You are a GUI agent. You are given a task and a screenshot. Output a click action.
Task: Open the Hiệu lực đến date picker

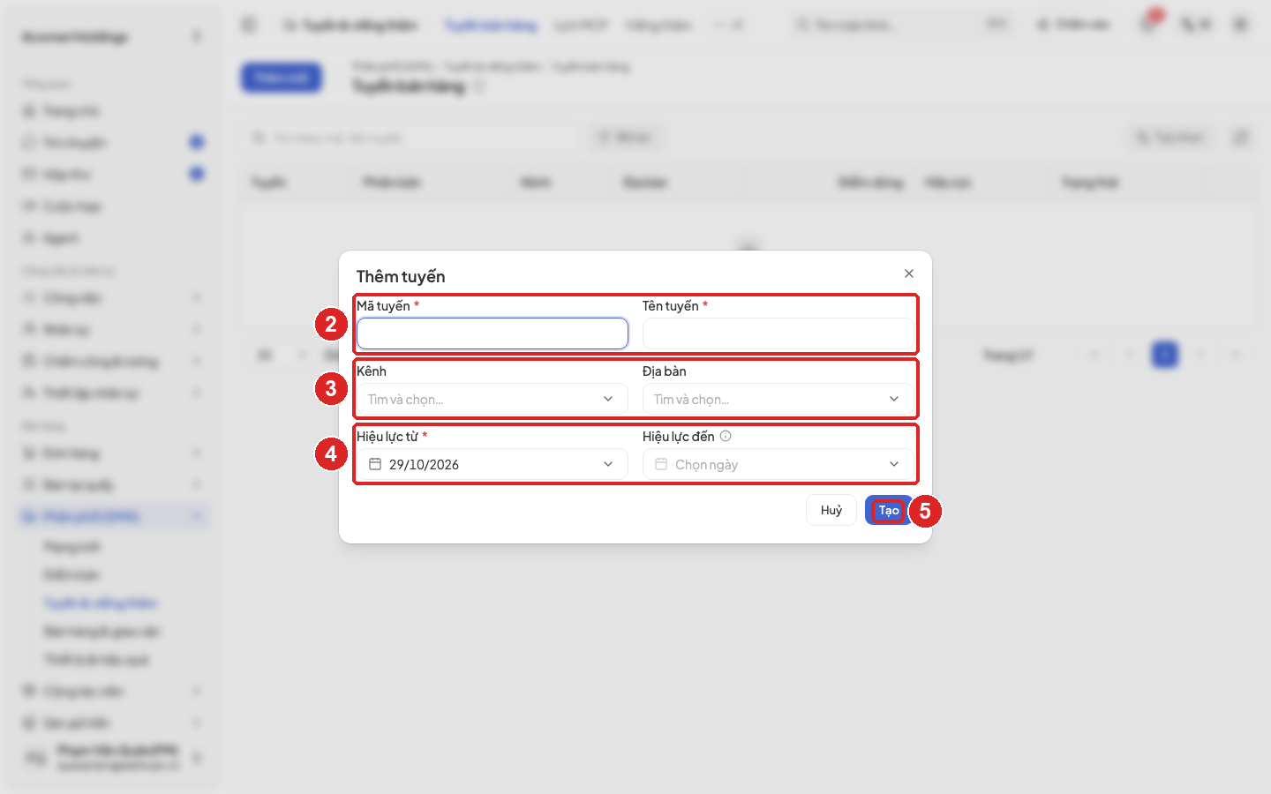click(778, 464)
